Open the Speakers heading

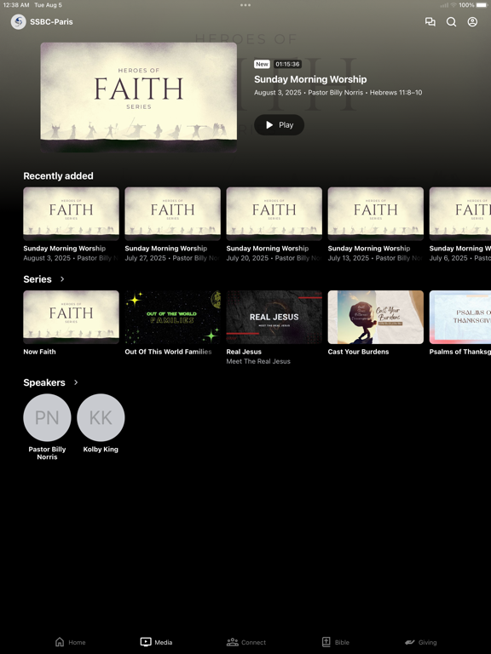(x=44, y=382)
